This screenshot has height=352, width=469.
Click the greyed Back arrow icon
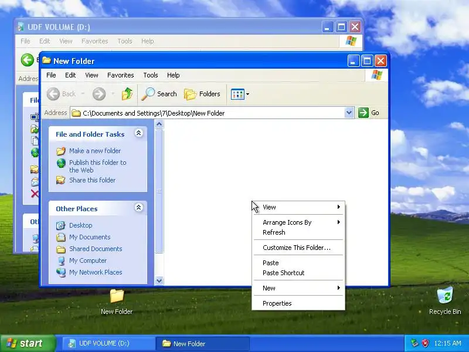click(53, 94)
